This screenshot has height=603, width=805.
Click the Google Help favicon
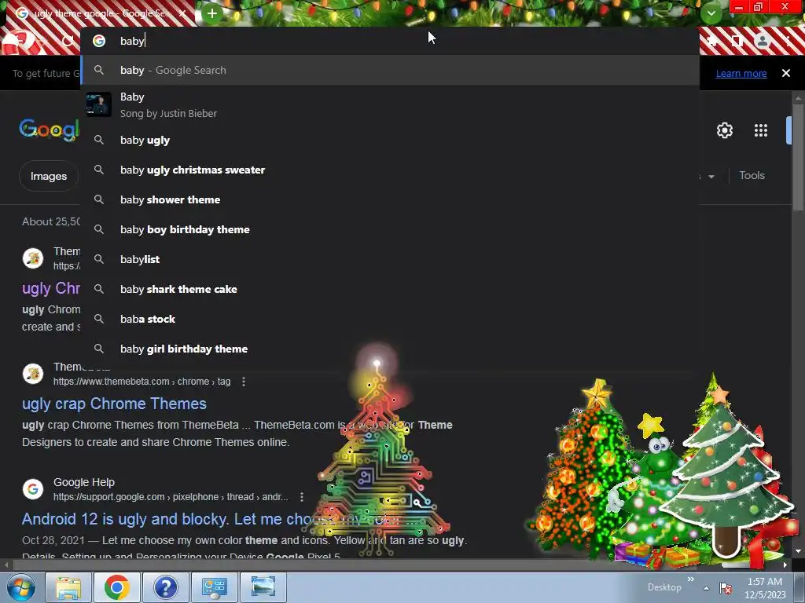[33, 488]
